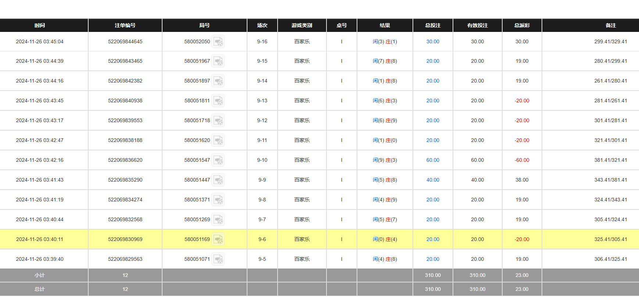The width and height of the screenshot is (639, 303).
Task: Select the 注单编号 column header
Action: (x=125, y=25)
